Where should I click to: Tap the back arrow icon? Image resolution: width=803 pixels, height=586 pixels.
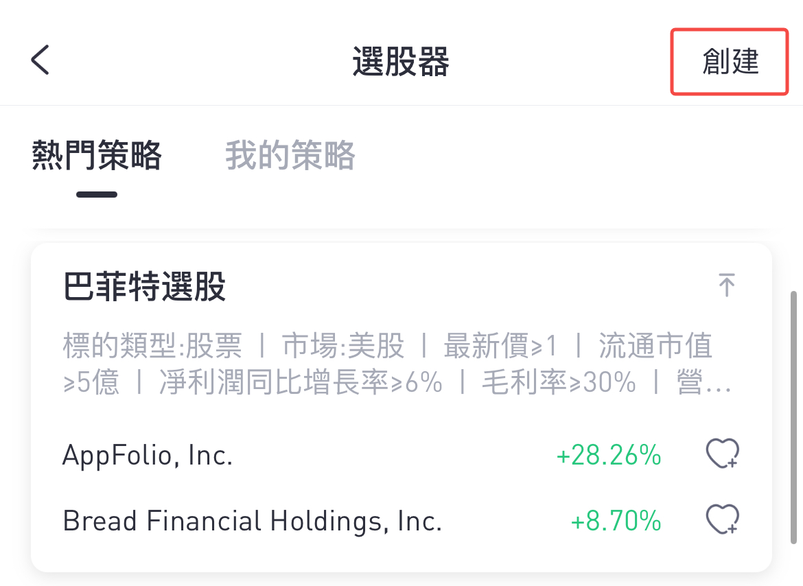click(x=40, y=60)
